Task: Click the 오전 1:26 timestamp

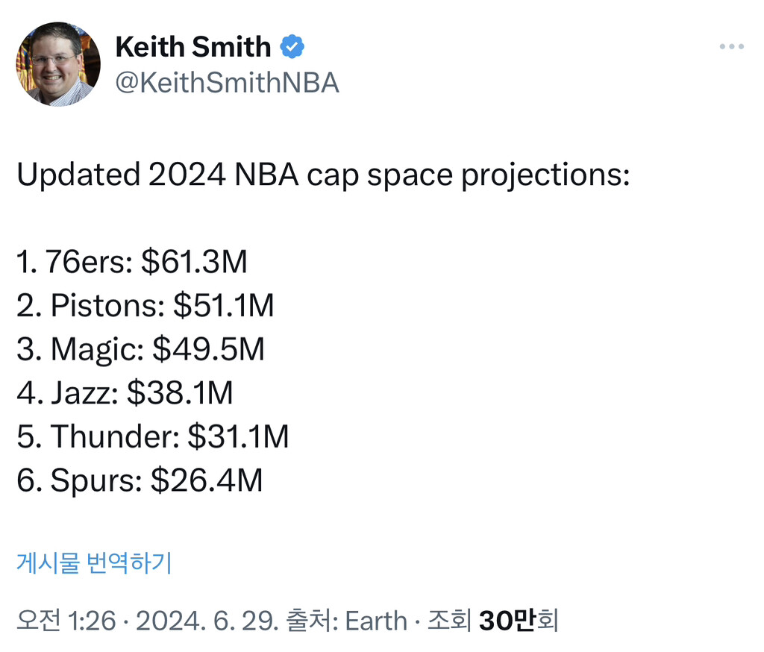Action: click(66, 620)
